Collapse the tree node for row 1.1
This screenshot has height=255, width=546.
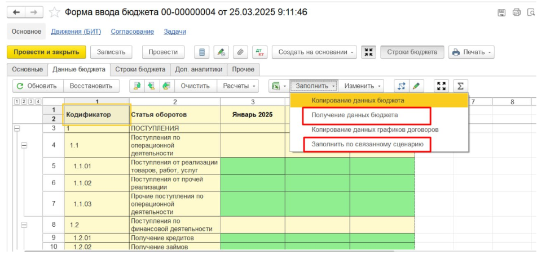(x=24, y=145)
